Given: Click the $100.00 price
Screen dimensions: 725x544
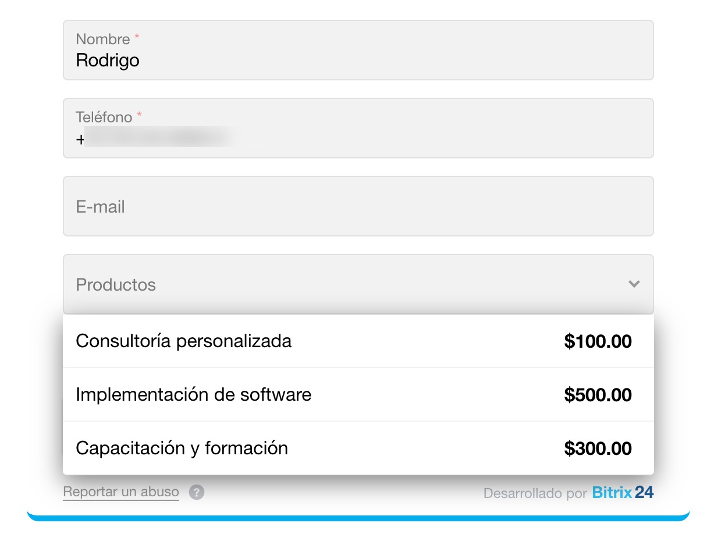Looking at the screenshot, I should [598, 341].
